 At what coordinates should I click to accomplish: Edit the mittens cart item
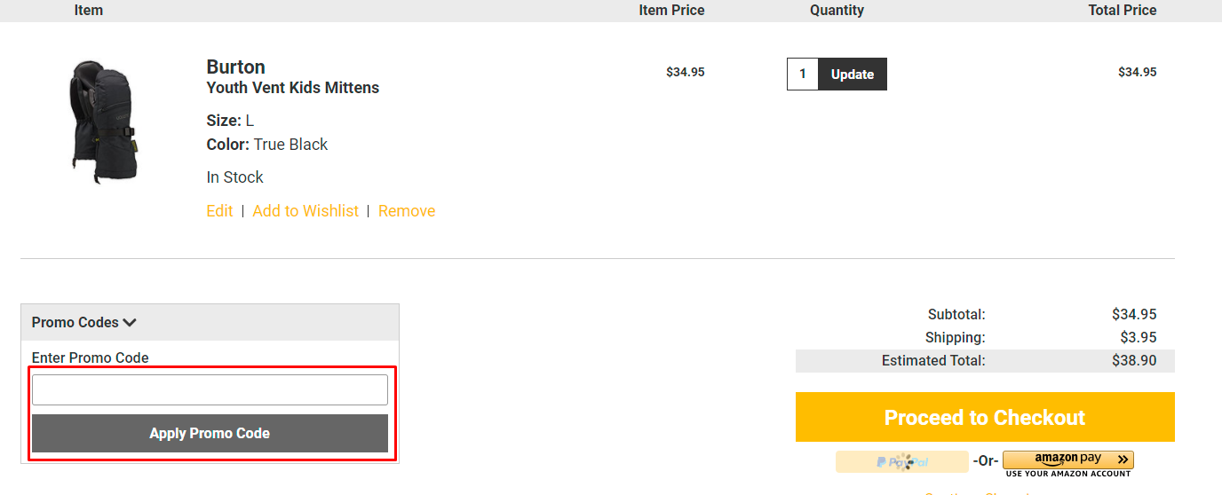click(x=219, y=211)
